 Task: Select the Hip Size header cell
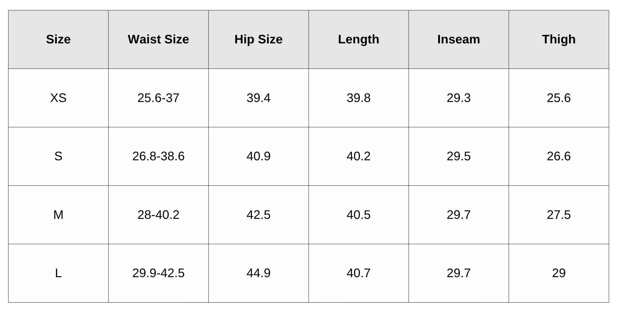coord(258,39)
